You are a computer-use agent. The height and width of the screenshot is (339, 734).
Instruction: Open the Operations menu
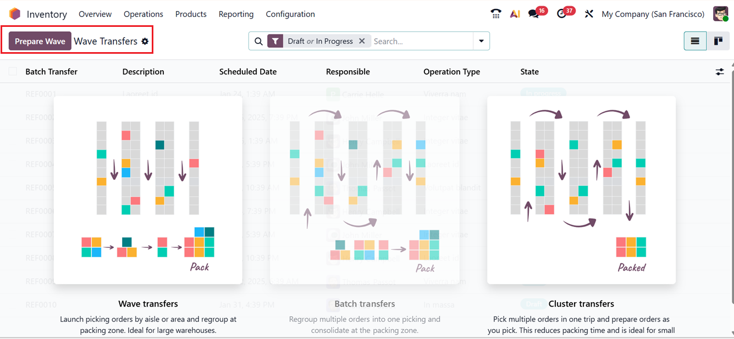pyautogui.click(x=143, y=14)
